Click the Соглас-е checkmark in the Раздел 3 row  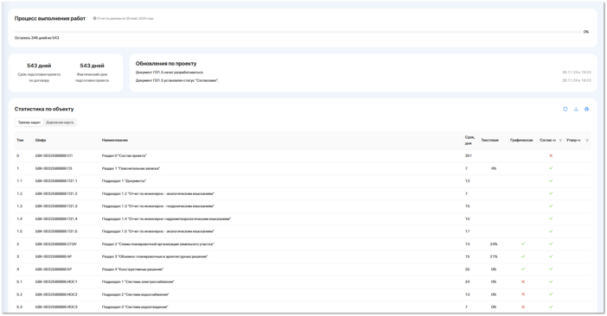tap(551, 256)
